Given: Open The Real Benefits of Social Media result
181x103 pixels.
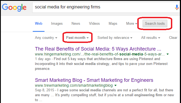Looking at the screenshot, I should pyautogui.click(x=98, y=49).
